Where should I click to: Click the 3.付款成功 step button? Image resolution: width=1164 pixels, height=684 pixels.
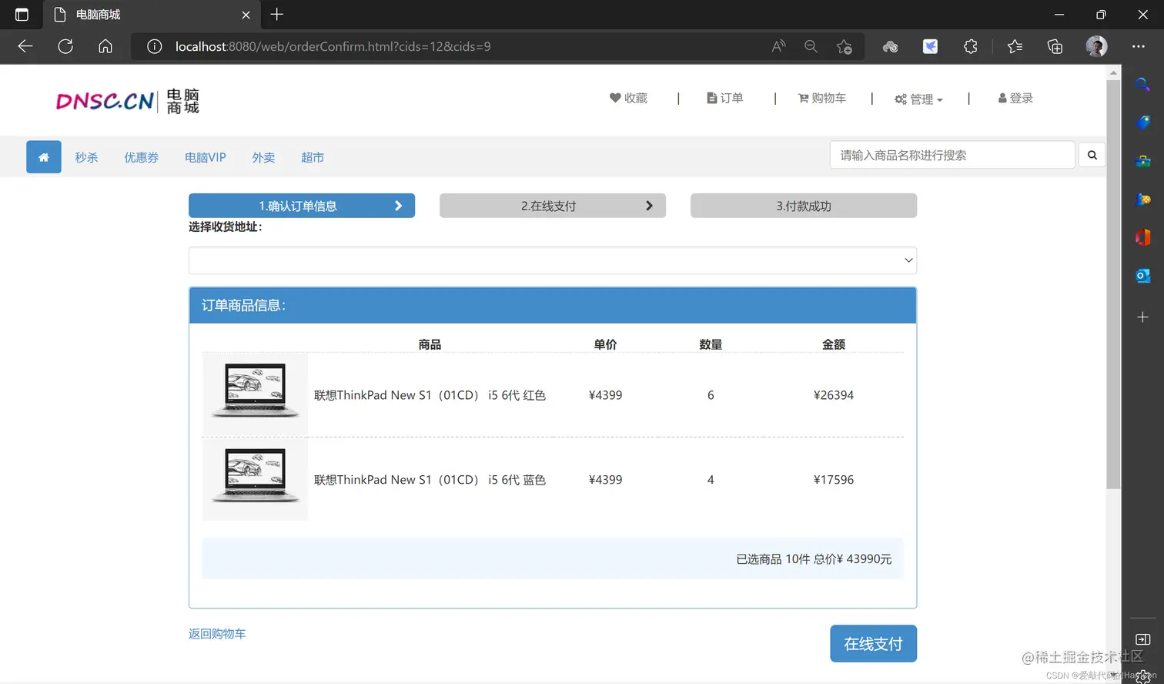coord(804,206)
